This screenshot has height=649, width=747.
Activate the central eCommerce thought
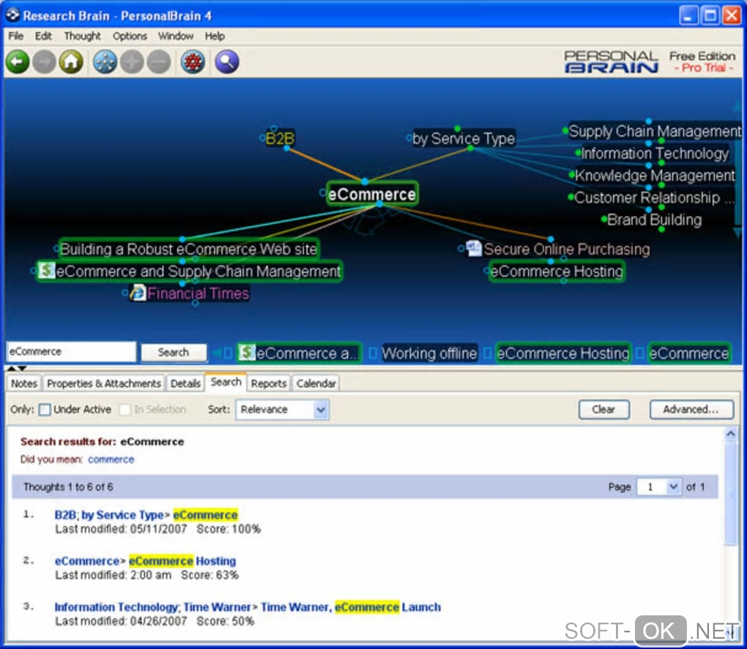[372, 194]
